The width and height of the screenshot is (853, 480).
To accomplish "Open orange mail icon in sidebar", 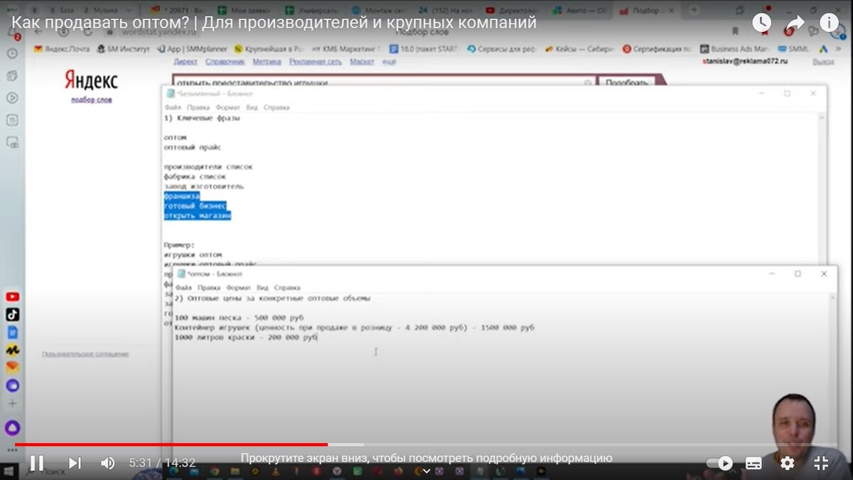I will click(12, 367).
